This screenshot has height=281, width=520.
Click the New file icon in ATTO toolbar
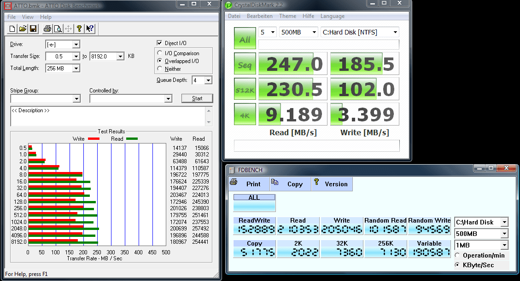[x=12, y=29]
